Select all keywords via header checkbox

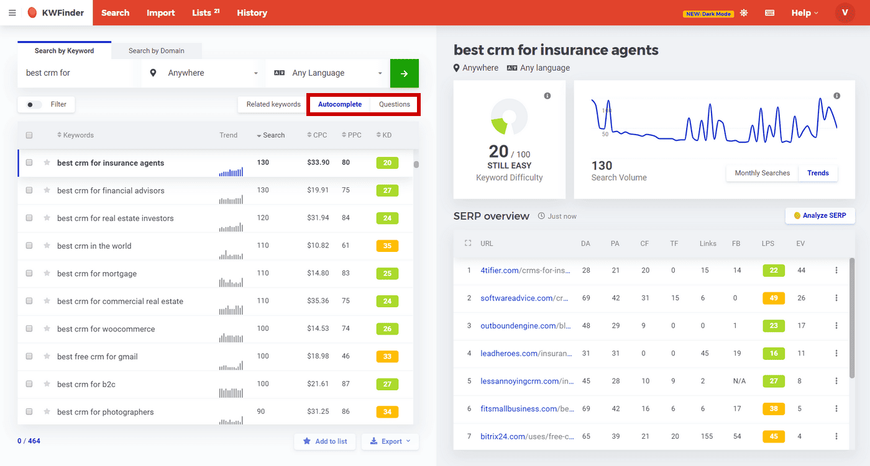29,135
